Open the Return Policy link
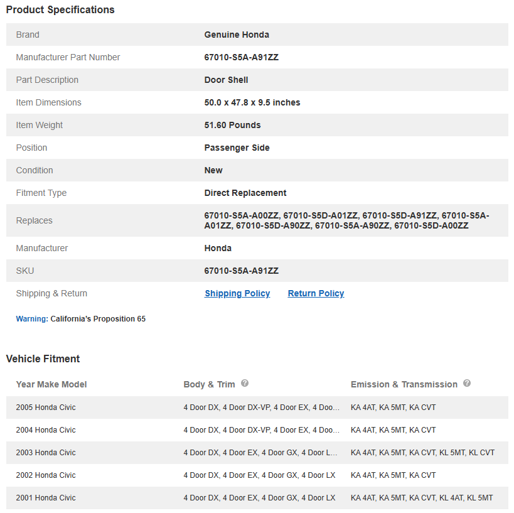514x513 pixels. pyautogui.click(x=316, y=293)
